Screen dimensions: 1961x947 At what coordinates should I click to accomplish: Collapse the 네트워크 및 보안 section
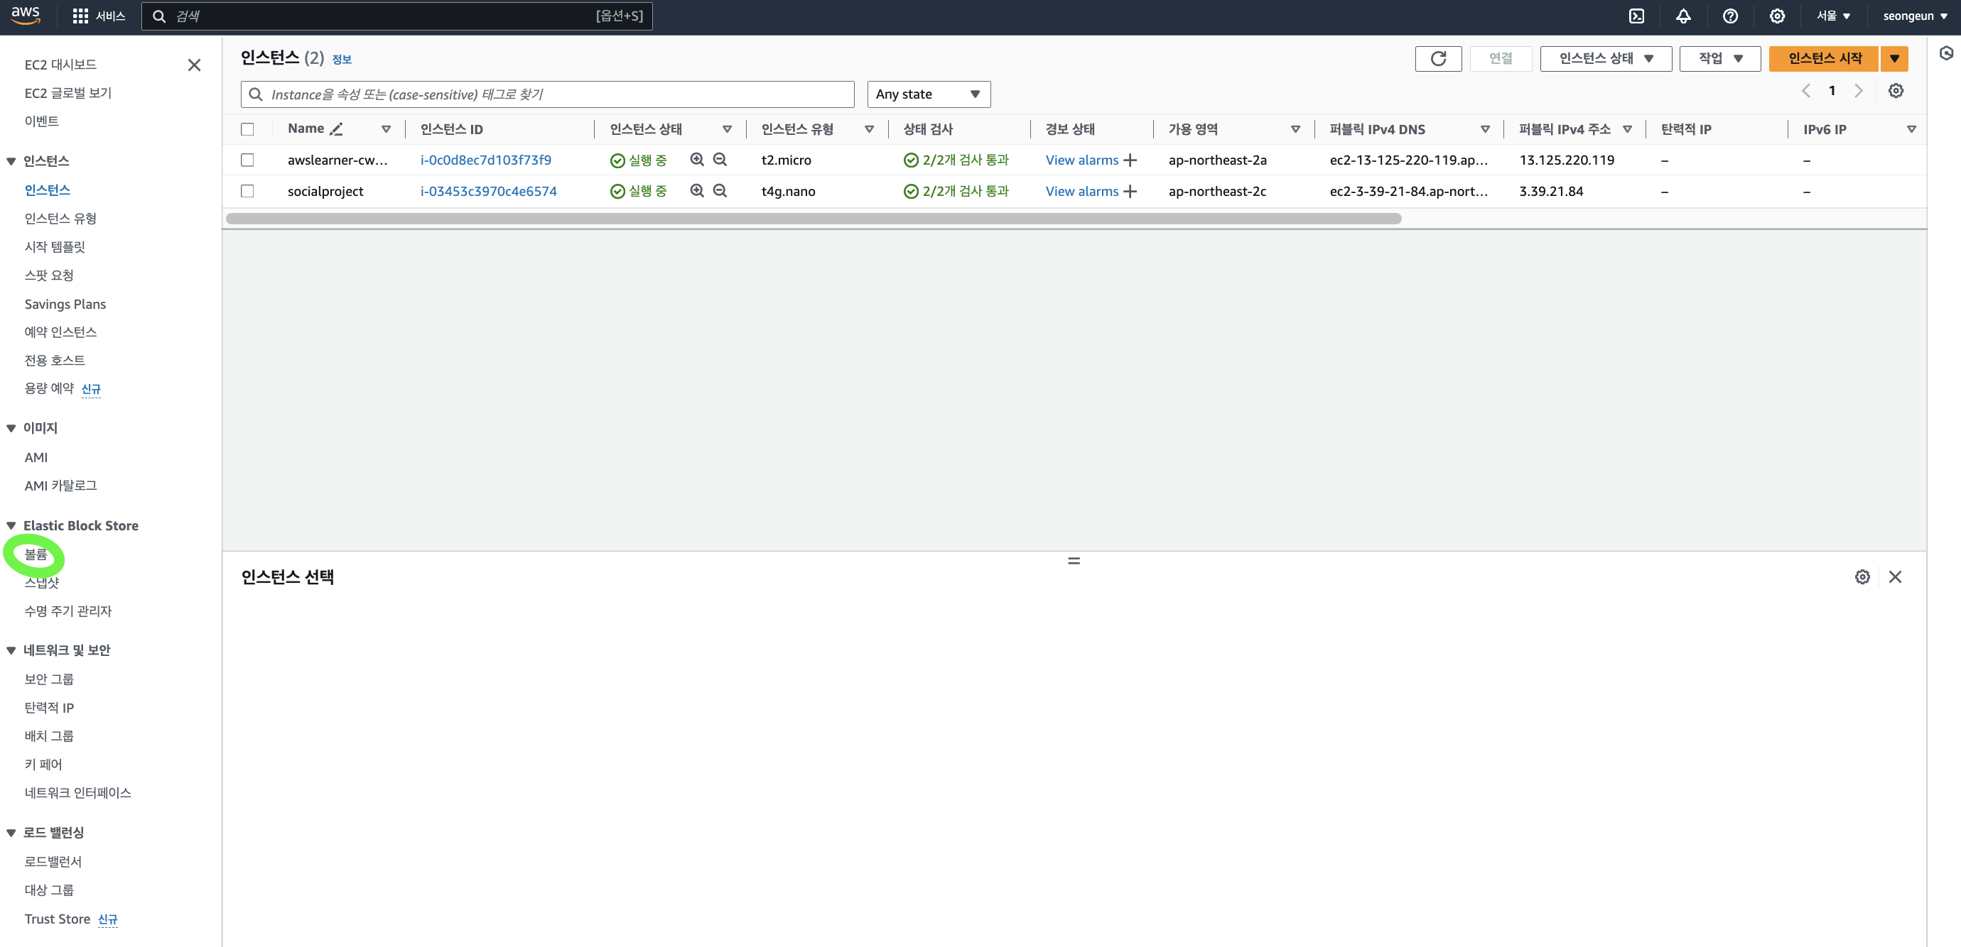point(11,650)
